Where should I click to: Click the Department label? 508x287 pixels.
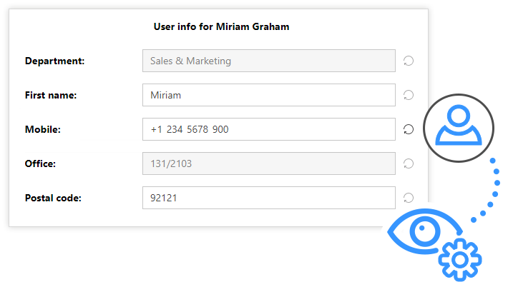click(55, 61)
